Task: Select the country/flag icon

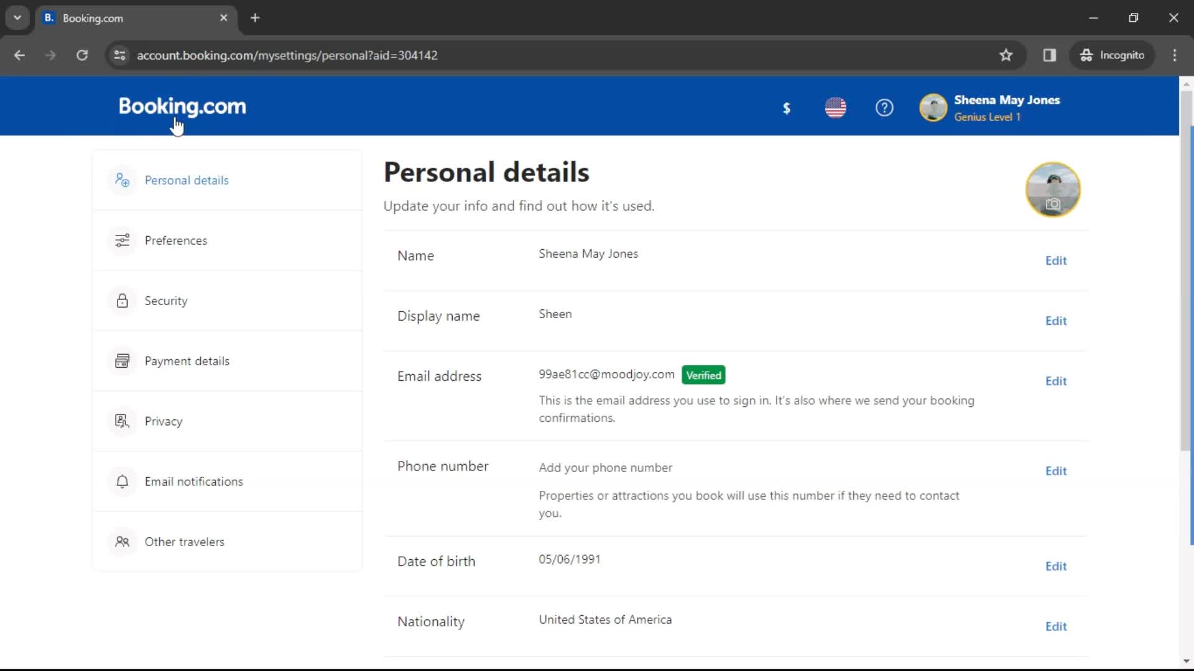Action: tap(836, 106)
